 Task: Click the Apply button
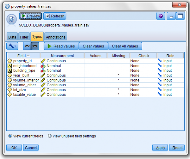(x=160, y=148)
